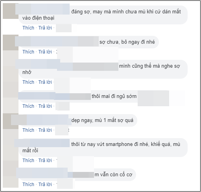Open avatar beside 'sợ chưa, bỏ ngay đi nhé'
The height and width of the screenshot is (192, 201).
11,42
